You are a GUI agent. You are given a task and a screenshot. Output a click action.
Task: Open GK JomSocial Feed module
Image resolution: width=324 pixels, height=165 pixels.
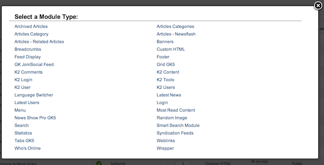click(34, 65)
